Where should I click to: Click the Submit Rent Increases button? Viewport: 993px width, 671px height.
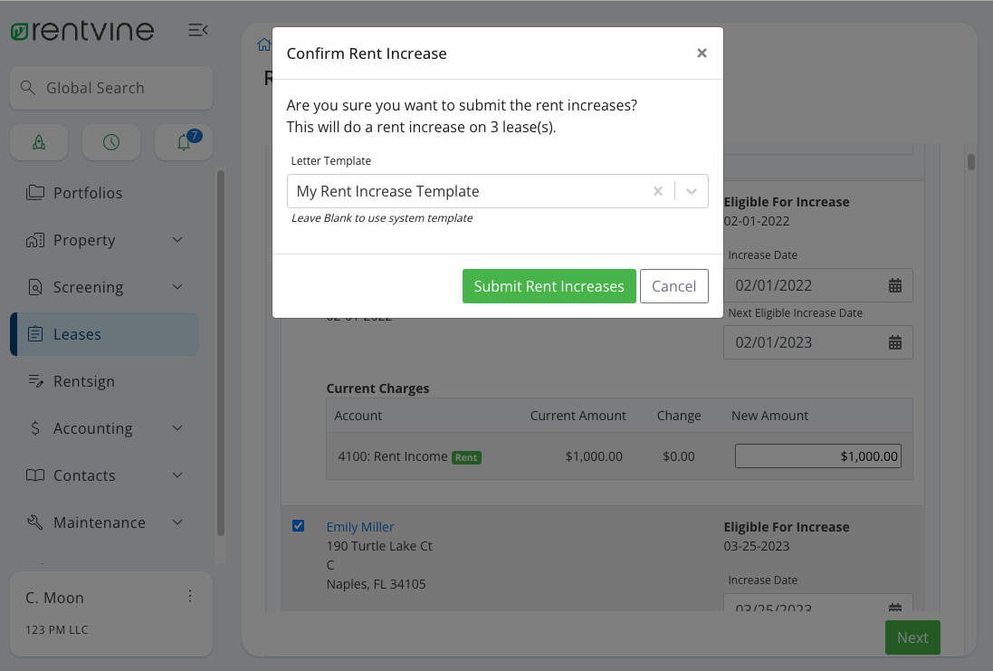[549, 286]
